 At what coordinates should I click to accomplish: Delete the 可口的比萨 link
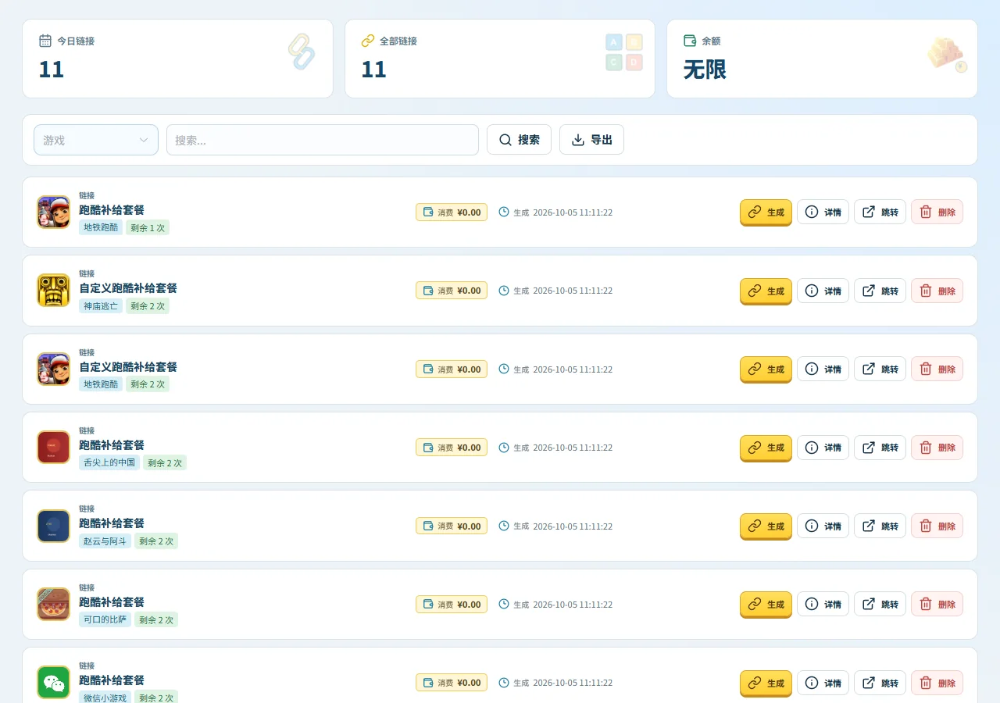point(937,604)
